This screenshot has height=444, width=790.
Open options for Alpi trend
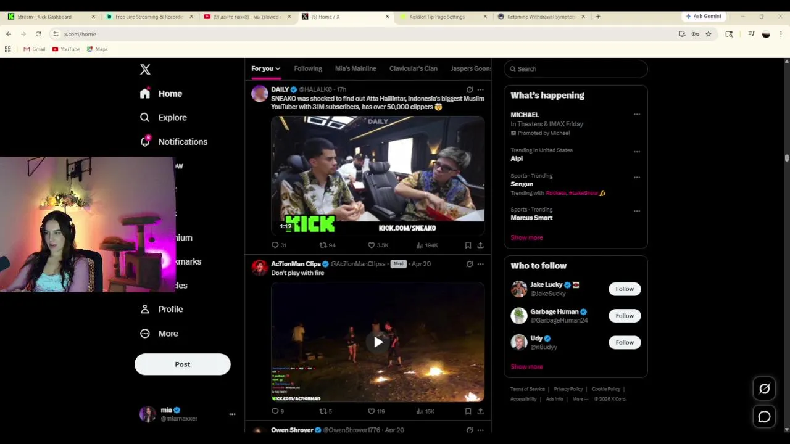(x=637, y=152)
